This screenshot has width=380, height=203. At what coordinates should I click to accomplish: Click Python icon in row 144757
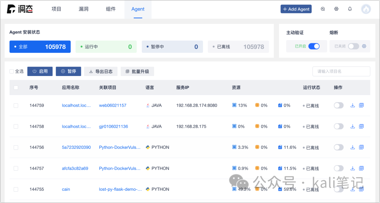point(147,169)
